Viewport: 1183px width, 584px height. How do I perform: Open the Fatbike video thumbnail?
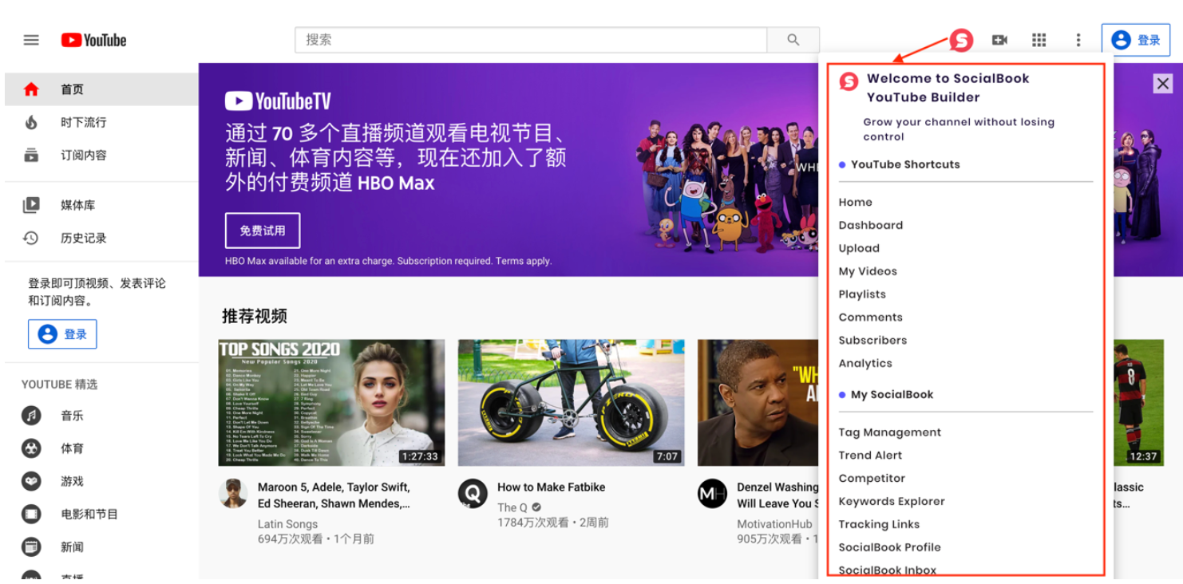pos(571,403)
